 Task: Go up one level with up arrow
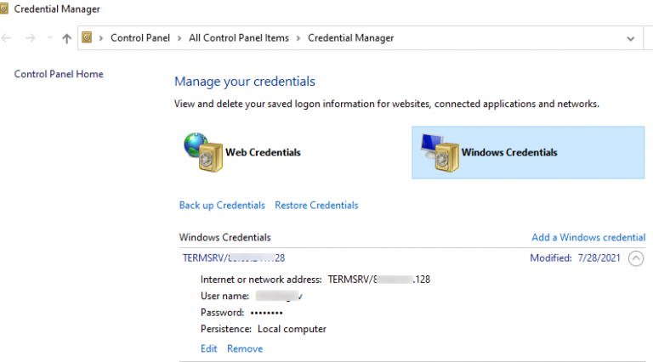point(66,38)
